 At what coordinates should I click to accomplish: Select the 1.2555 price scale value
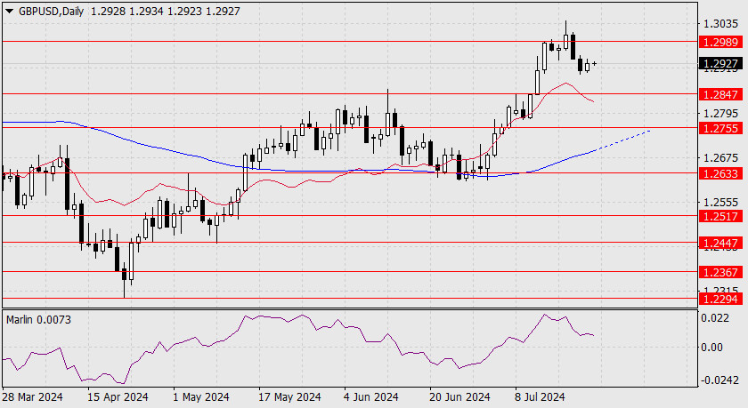tap(720, 203)
